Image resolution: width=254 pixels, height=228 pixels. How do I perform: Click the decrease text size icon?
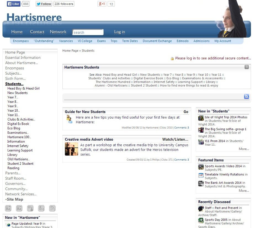[x=19, y=208]
